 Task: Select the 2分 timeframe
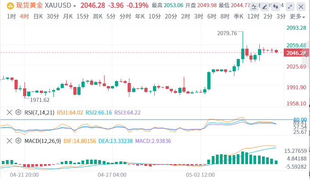(x=268, y=17)
